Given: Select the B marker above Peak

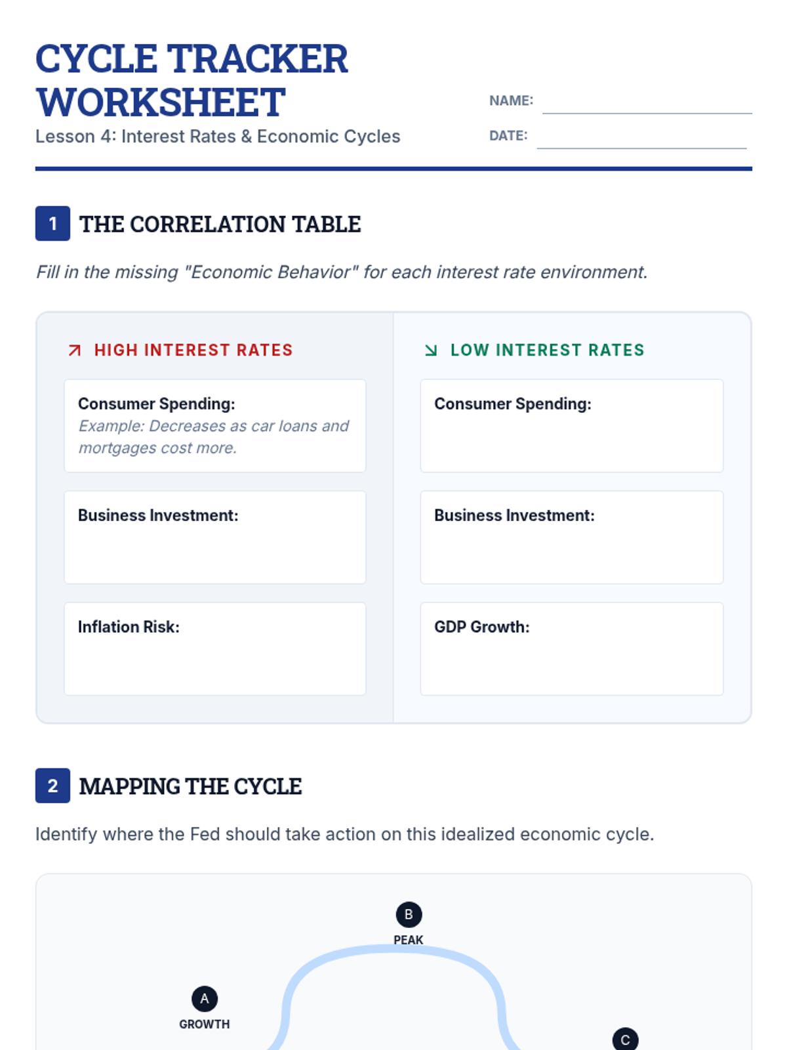Looking at the screenshot, I should pyautogui.click(x=409, y=915).
